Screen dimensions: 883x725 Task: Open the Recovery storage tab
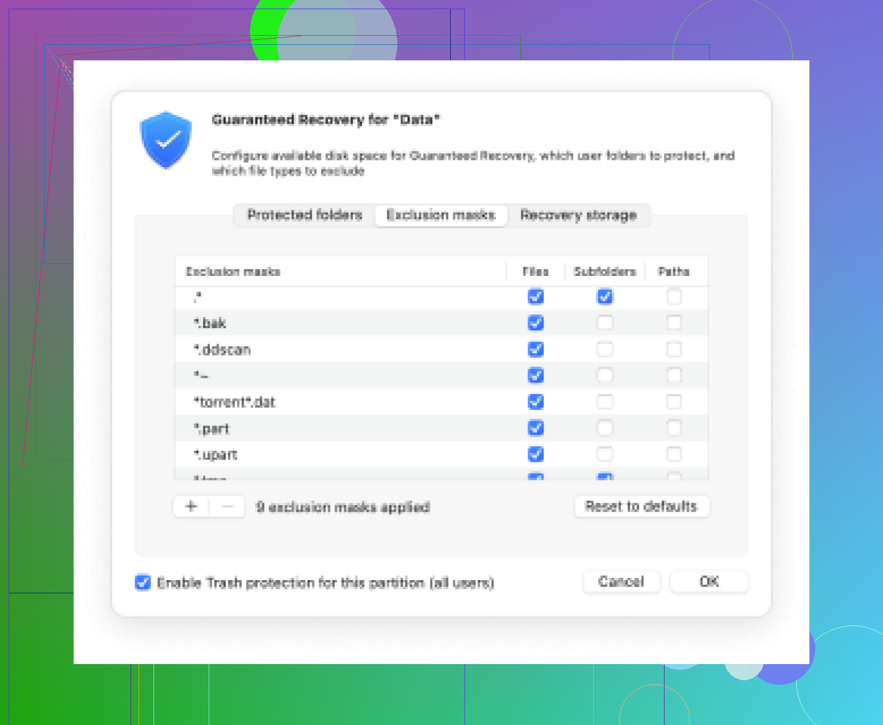coord(578,215)
